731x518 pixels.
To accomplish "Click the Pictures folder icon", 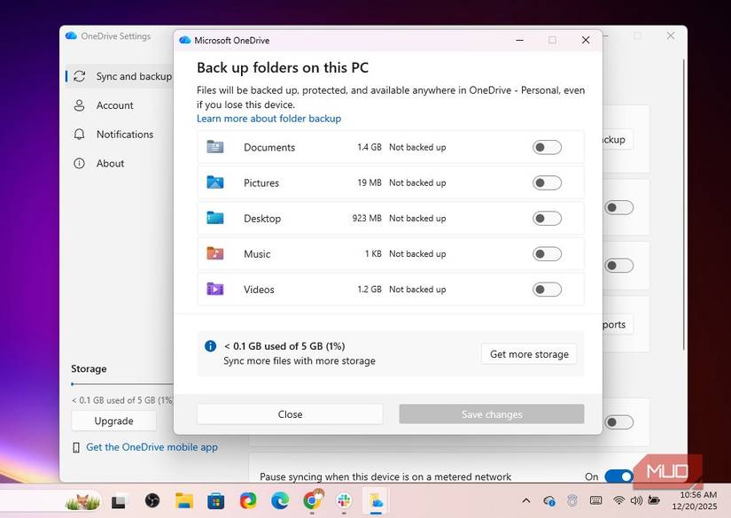I will (215, 182).
